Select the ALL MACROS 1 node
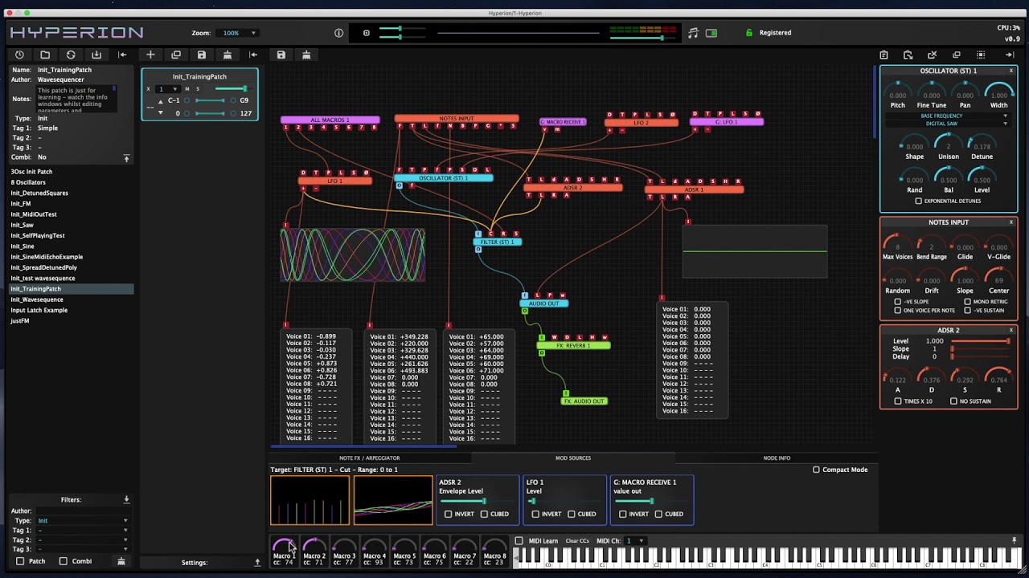The height and width of the screenshot is (578, 1029). click(x=330, y=120)
